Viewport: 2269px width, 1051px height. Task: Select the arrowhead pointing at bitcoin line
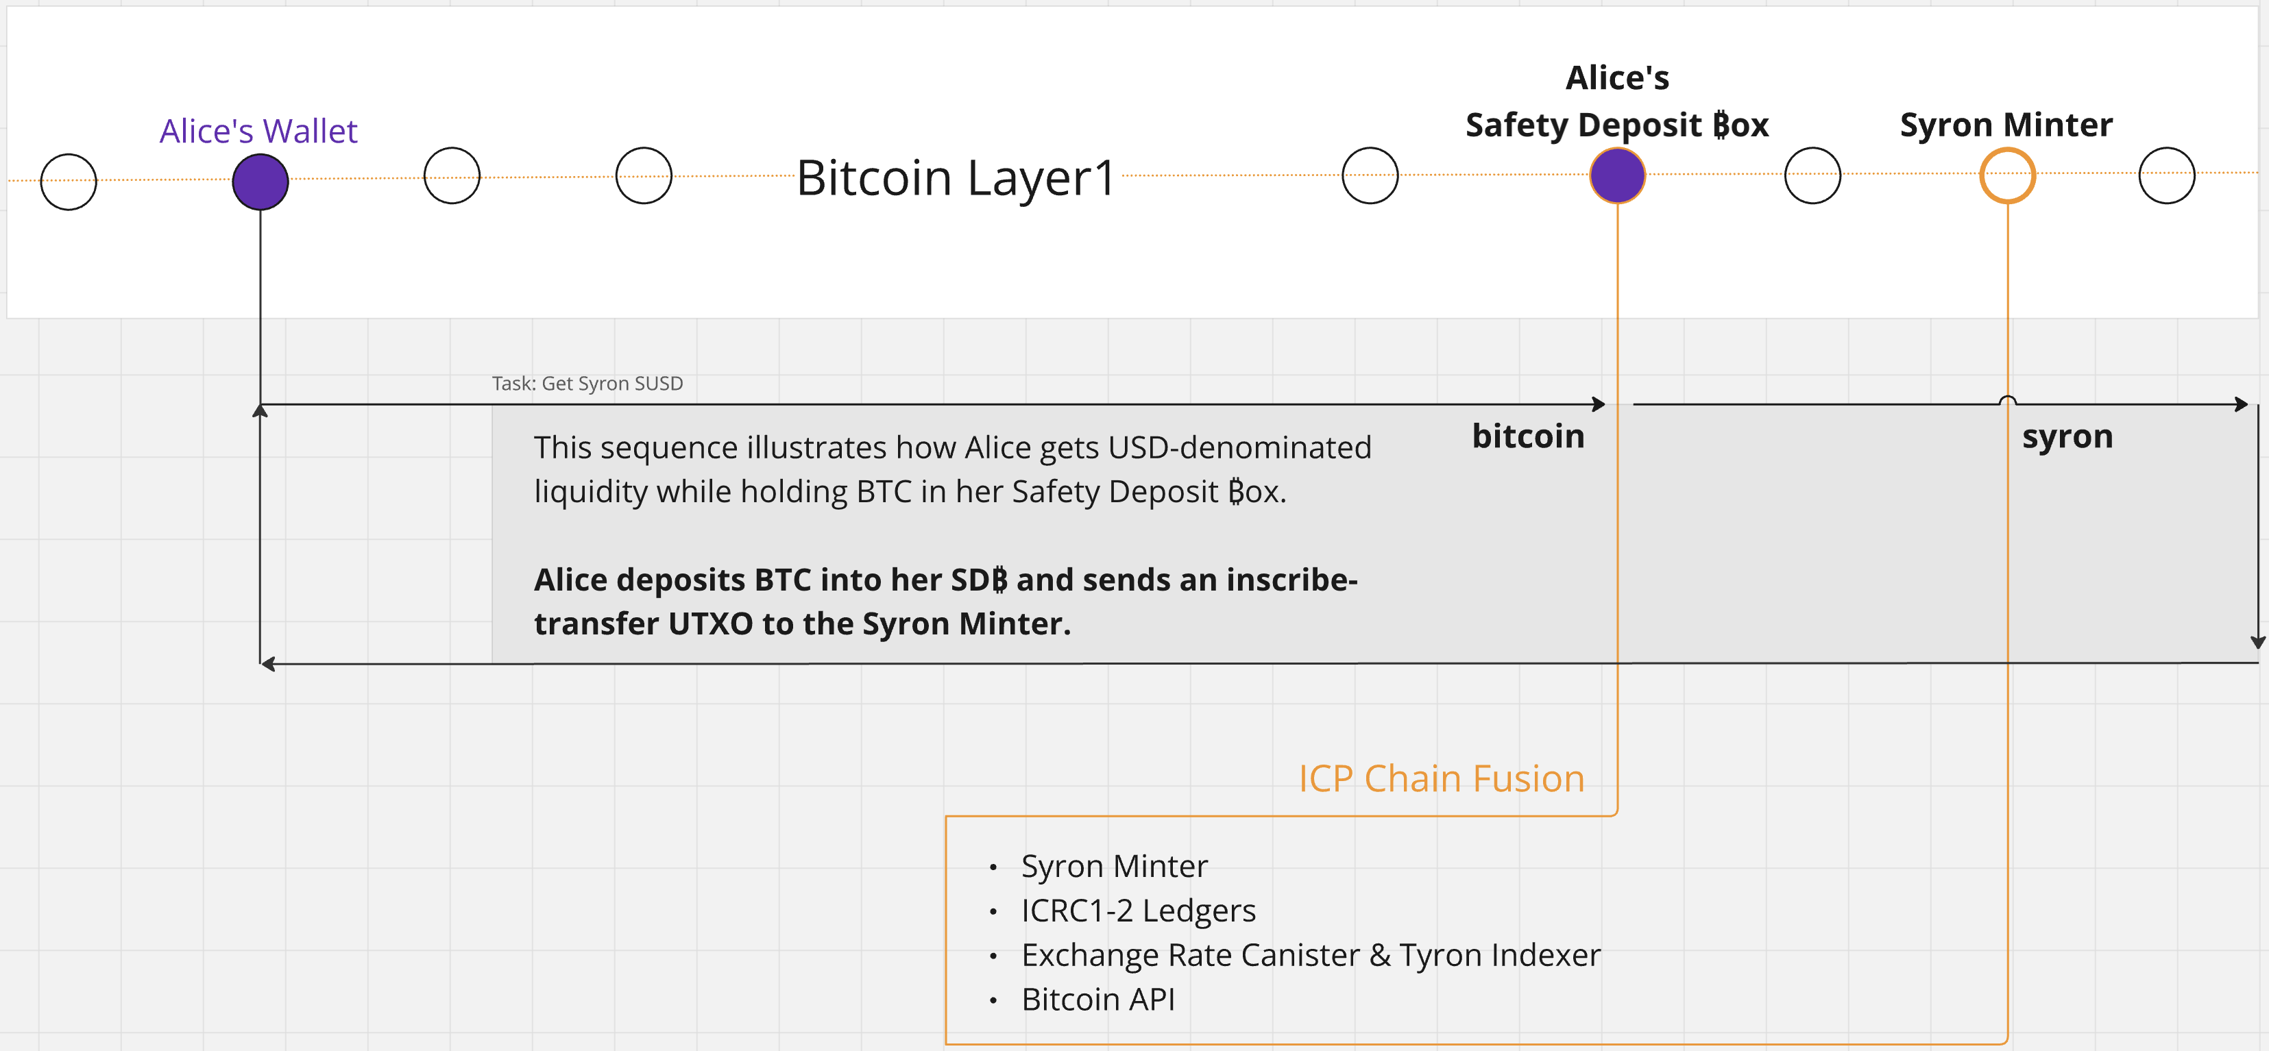pyautogui.click(x=1599, y=404)
